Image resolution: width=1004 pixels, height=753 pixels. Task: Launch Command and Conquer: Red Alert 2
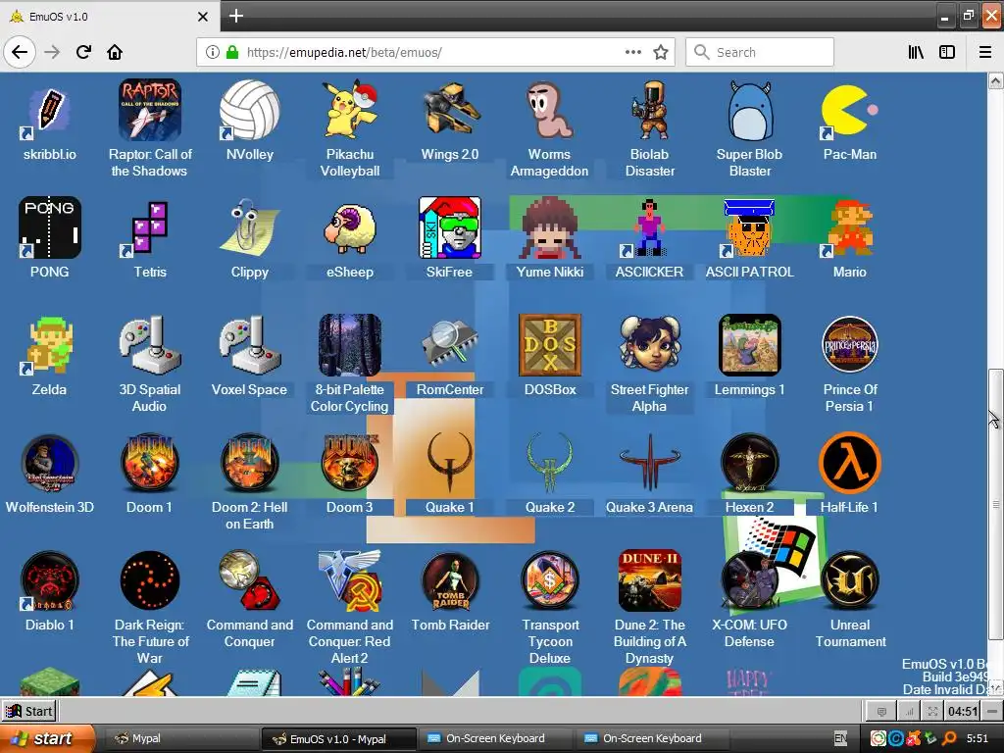tap(350, 580)
